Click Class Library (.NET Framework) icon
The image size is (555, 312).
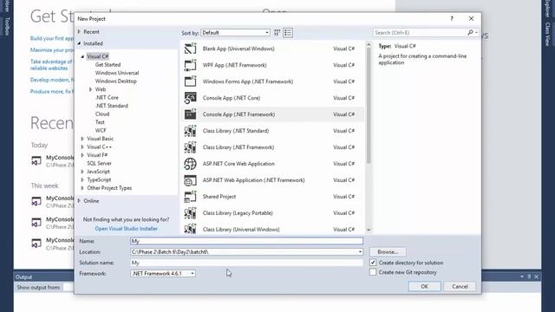190,147
